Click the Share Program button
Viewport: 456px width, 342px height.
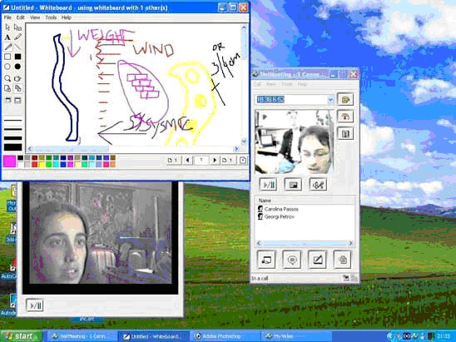pyautogui.click(x=266, y=260)
